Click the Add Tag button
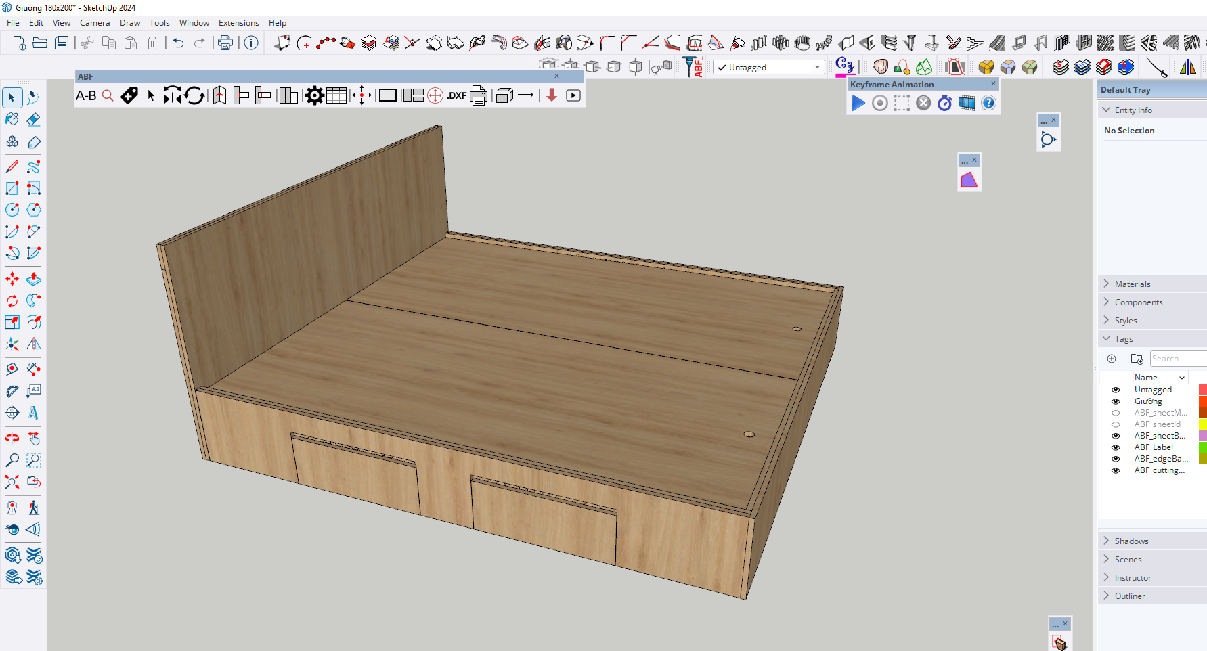Image resolution: width=1207 pixels, height=651 pixels. click(x=1112, y=359)
